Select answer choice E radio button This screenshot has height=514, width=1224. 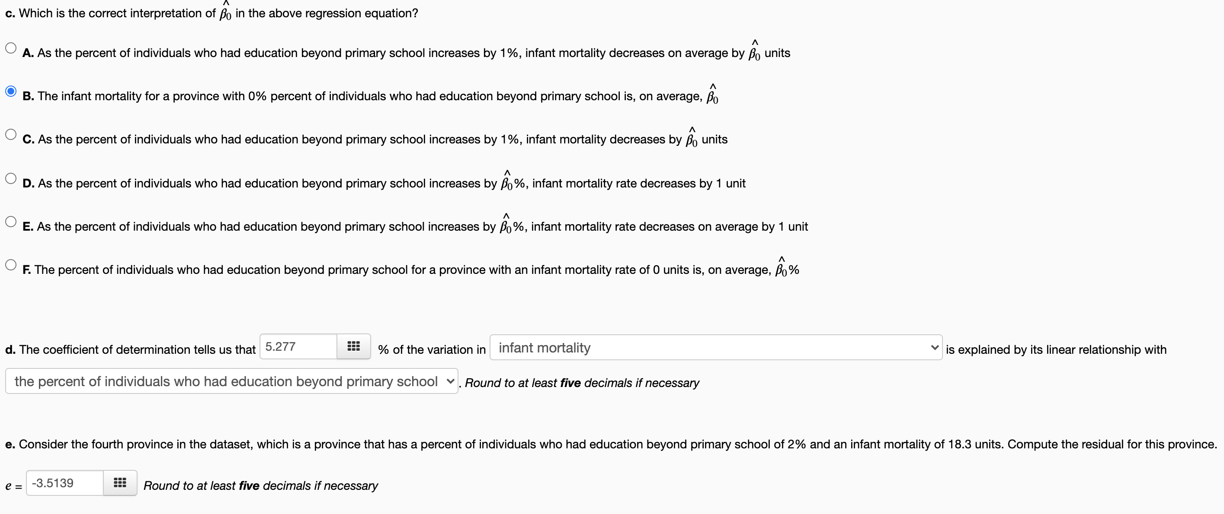(x=10, y=221)
